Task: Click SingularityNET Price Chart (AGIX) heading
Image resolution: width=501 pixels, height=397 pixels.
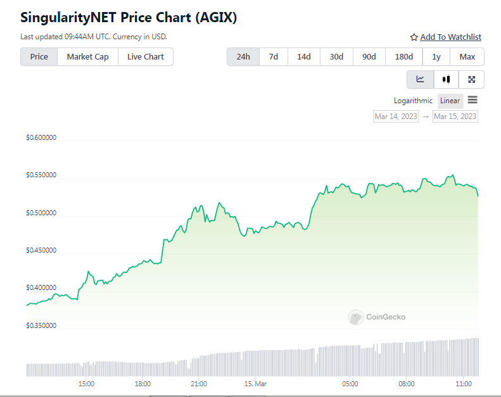Action: (x=129, y=17)
